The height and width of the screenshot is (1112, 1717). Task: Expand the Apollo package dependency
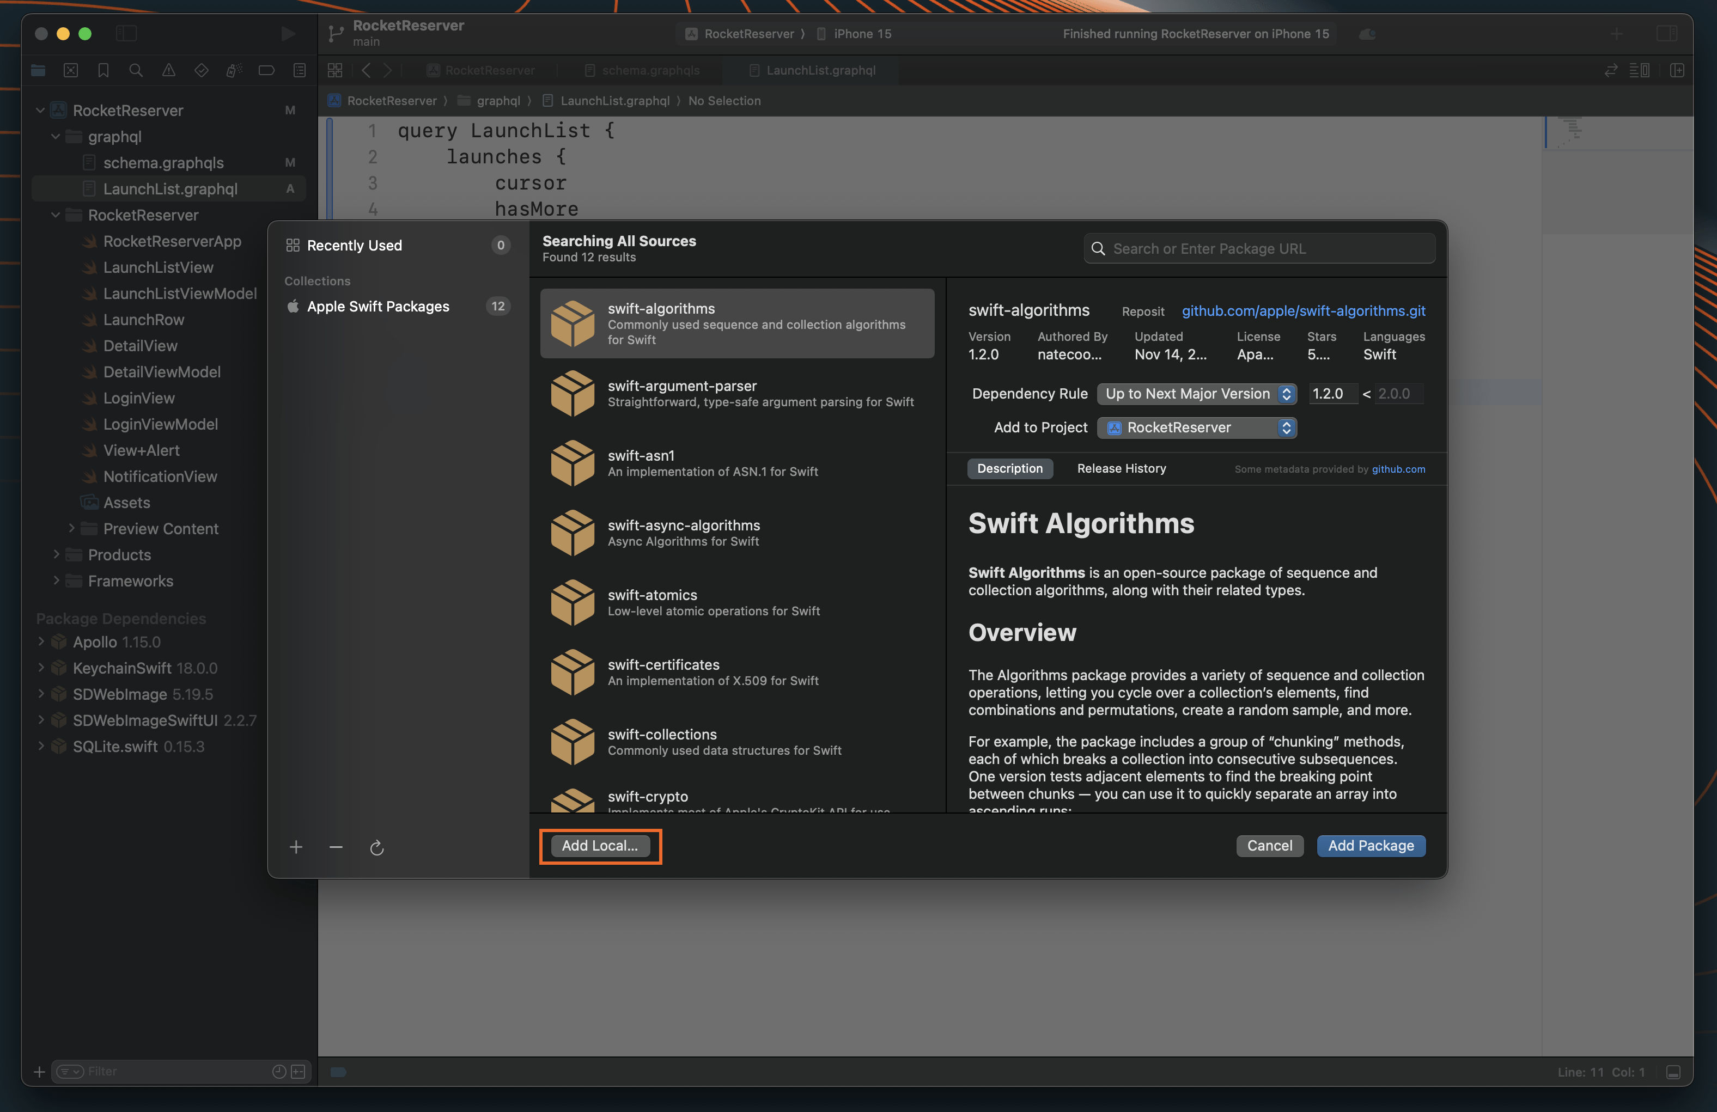click(x=41, y=642)
